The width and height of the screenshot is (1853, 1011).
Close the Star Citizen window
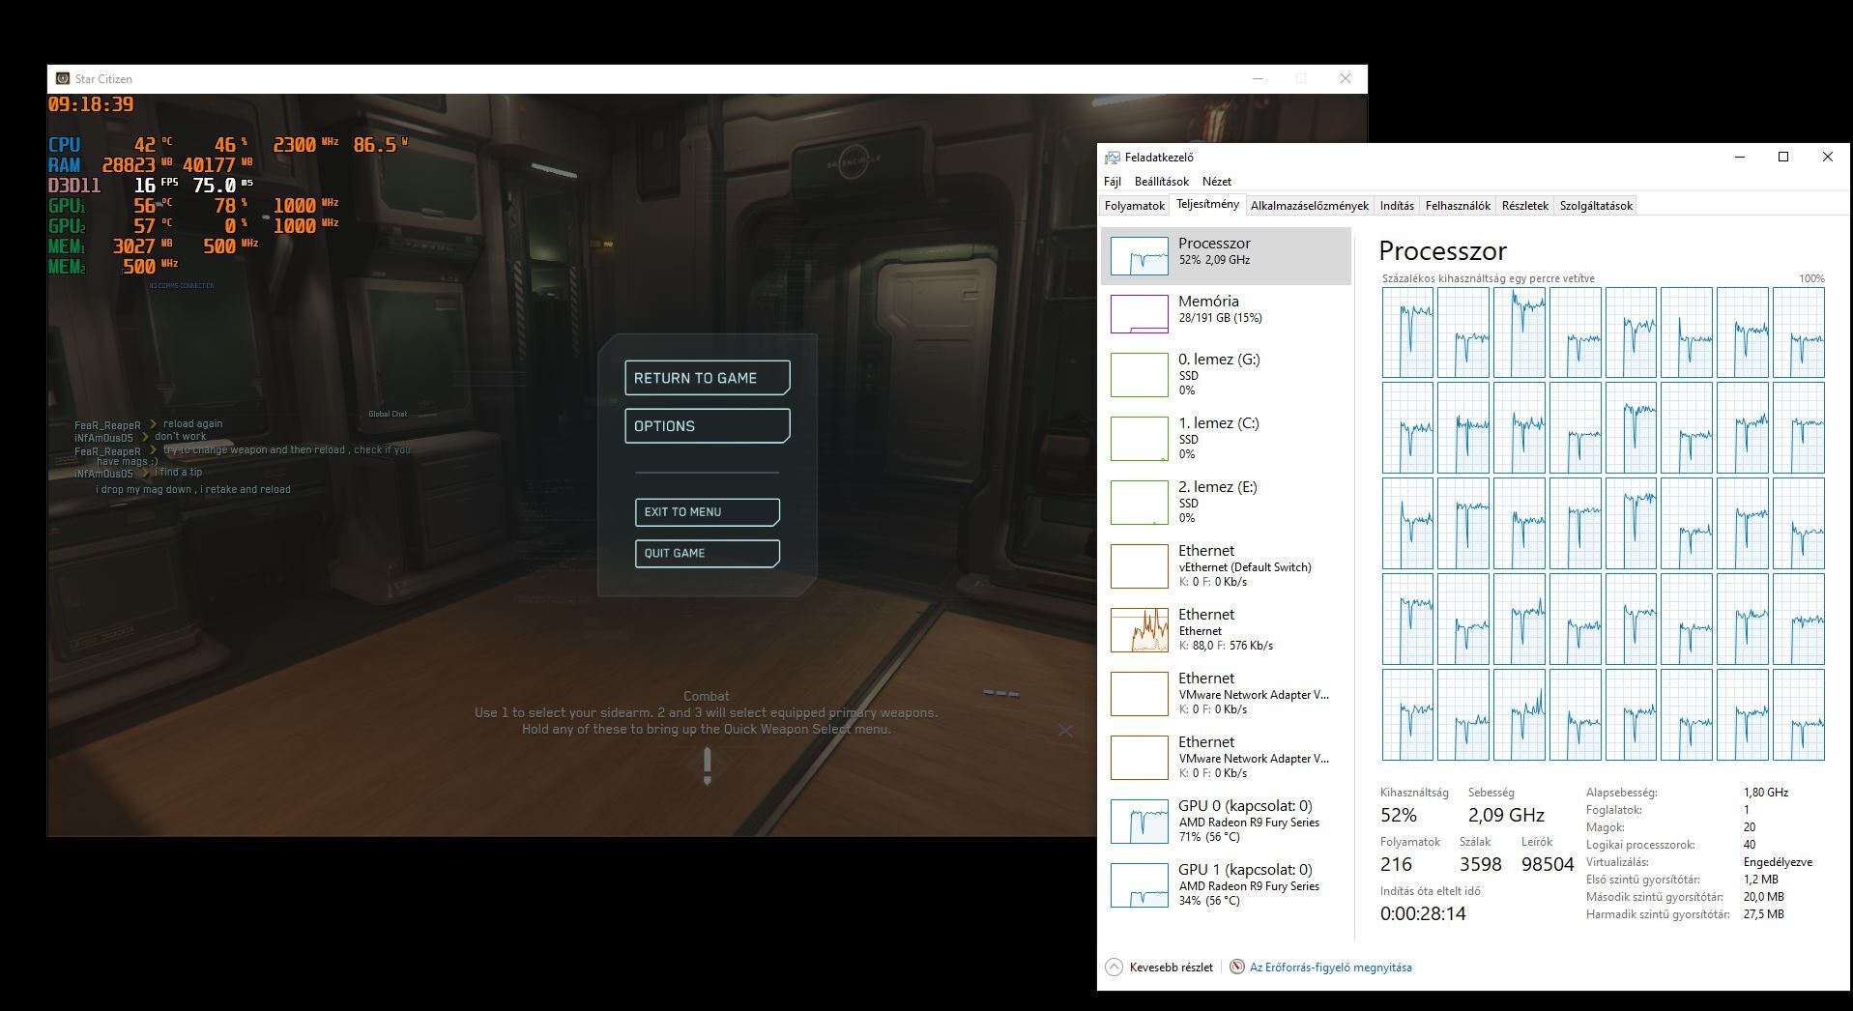coord(1346,78)
